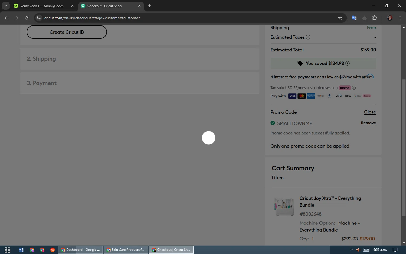View site information icon in address bar
The image size is (406, 254).
point(39,18)
